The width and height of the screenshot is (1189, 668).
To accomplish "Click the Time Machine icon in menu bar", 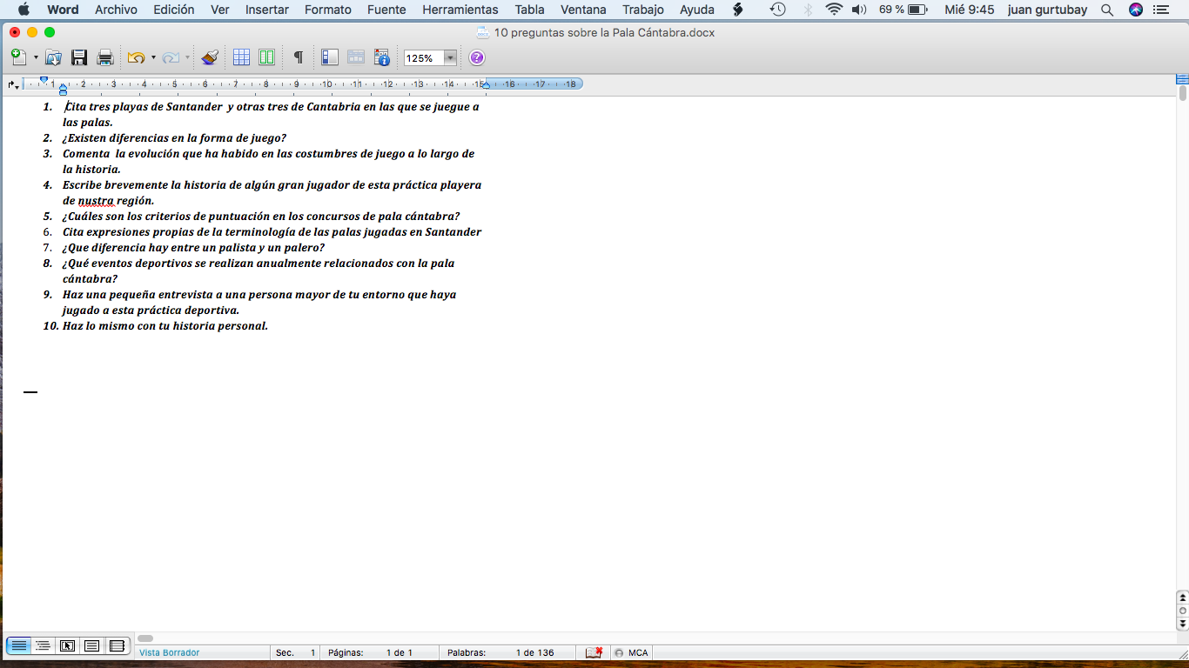I will [777, 10].
